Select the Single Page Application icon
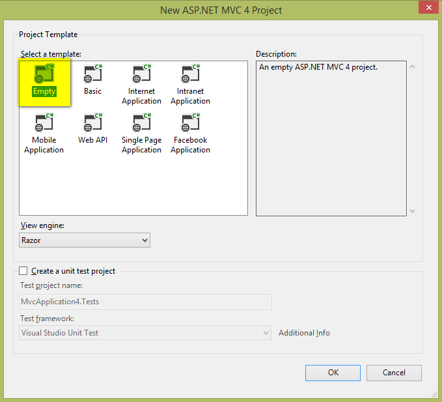The image size is (442, 402). 142,122
